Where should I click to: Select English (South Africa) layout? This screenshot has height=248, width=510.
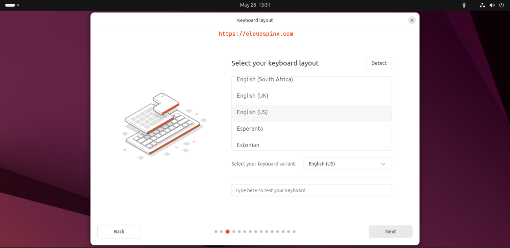265,80
